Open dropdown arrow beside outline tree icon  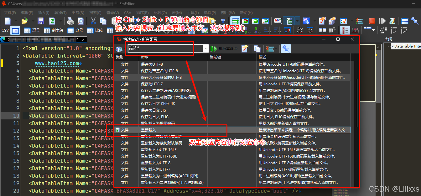(x=297, y=21)
